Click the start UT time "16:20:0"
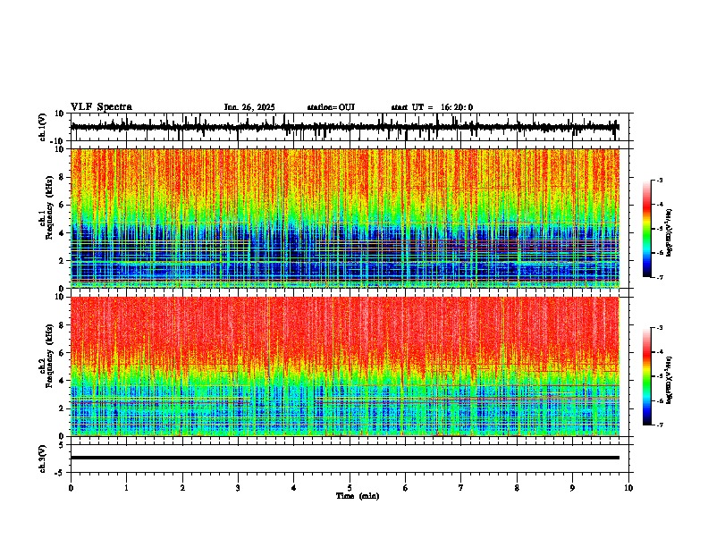The height and width of the screenshot is (547, 708). tap(457, 107)
